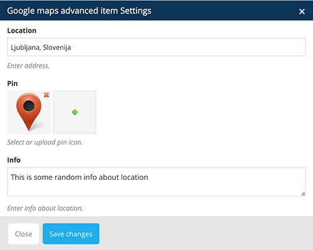The width and height of the screenshot is (313, 250).
Task: Click the 'Enter address.' hint text
Action: tap(28, 66)
